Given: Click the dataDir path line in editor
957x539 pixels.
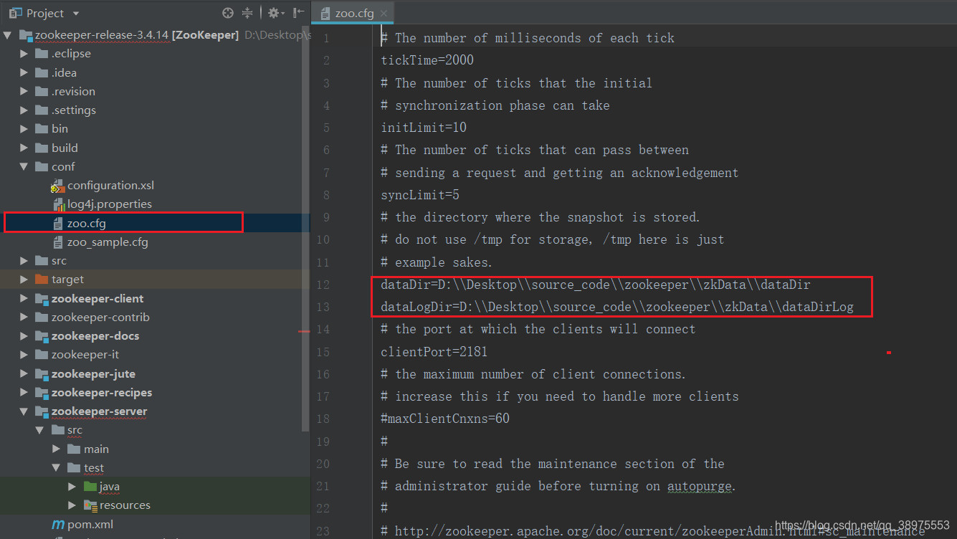Looking at the screenshot, I should point(596,285).
